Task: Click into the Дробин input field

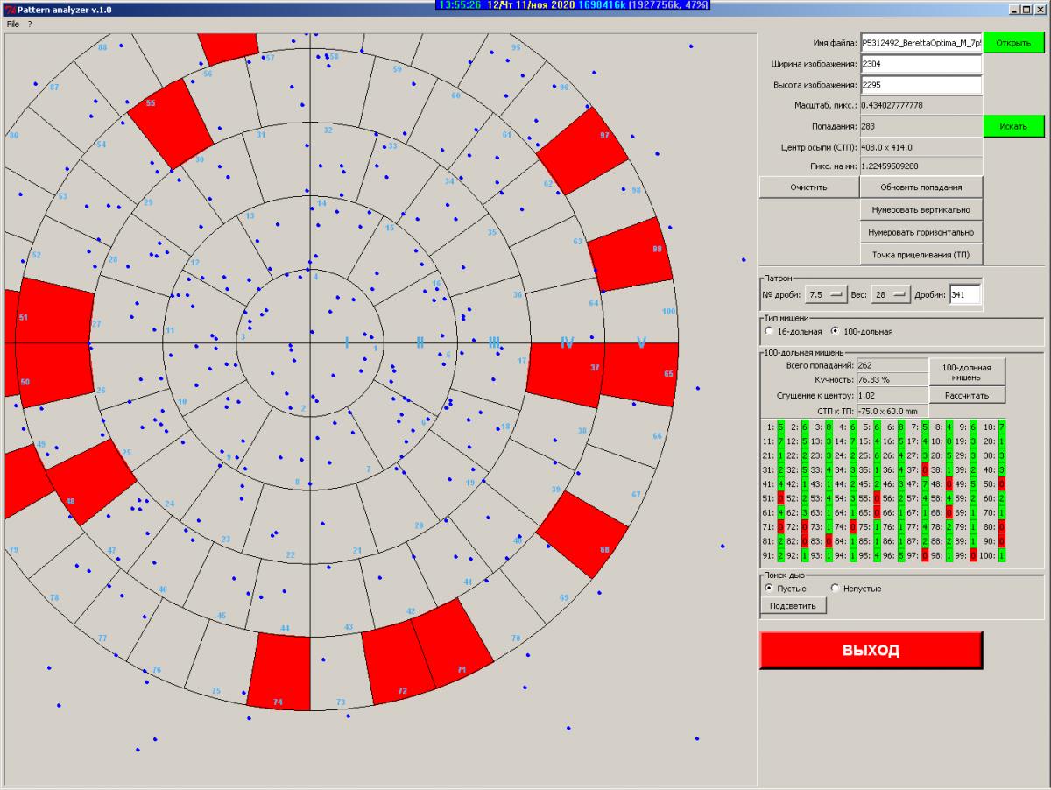Action: click(964, 295)
